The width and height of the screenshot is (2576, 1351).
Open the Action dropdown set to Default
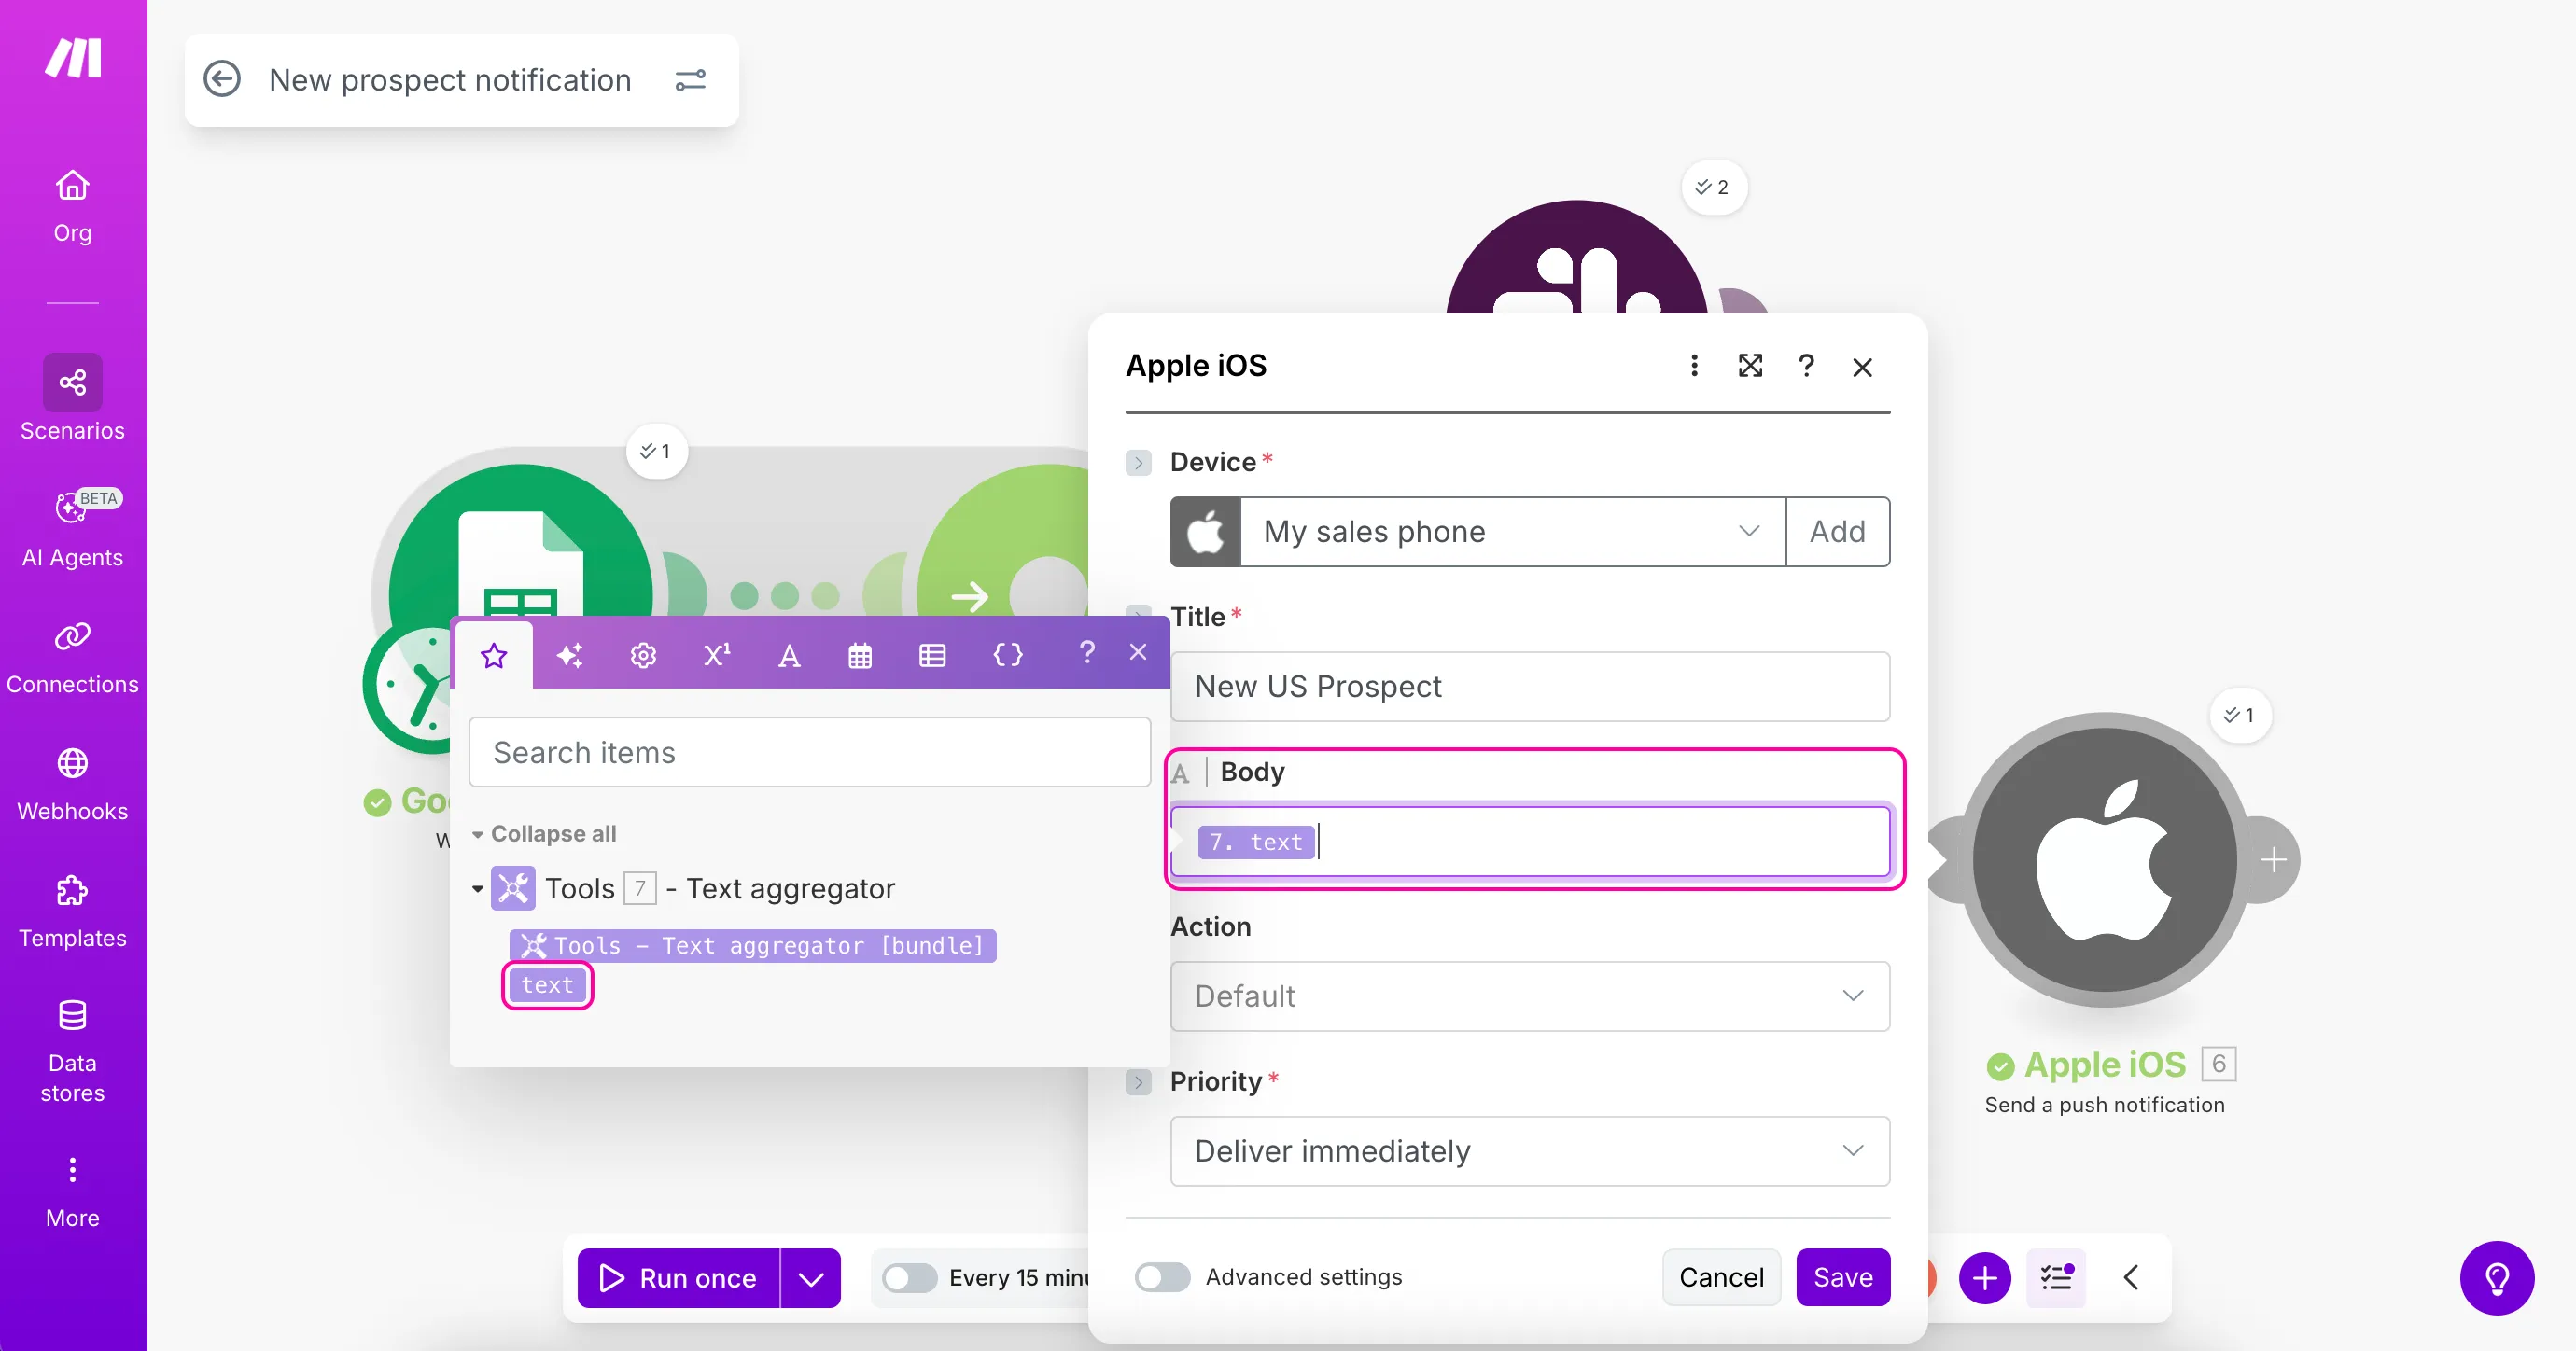pos(1530,996)
